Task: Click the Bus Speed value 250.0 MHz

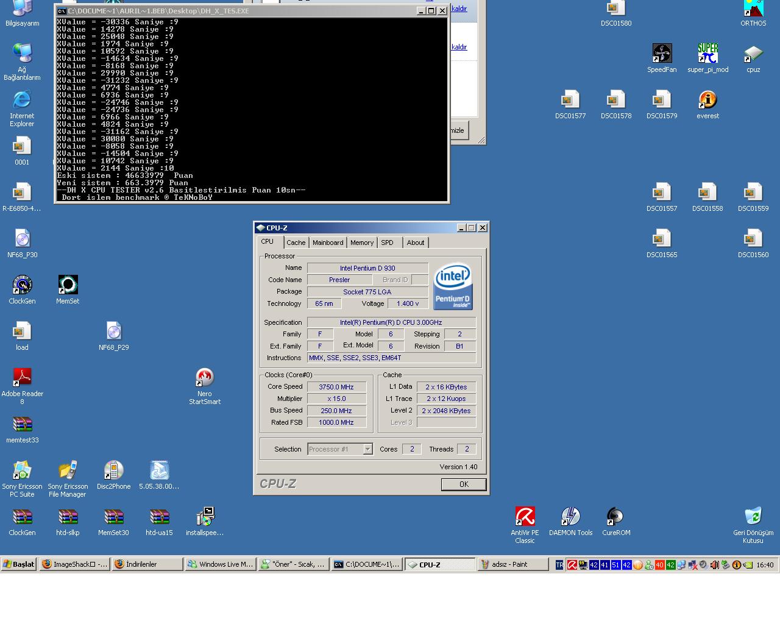Action: tap(336, 411)
